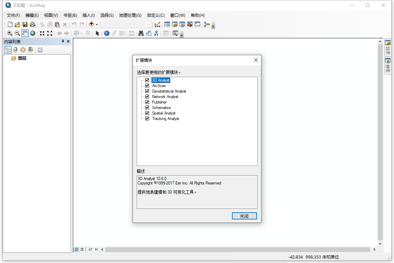The height and width of the screenshot is (263, 394).
Task: Activate the Identify info tool
Action: [107, 33]
